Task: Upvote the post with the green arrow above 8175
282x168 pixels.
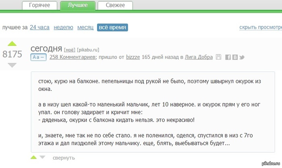Action: click(12, 44)
